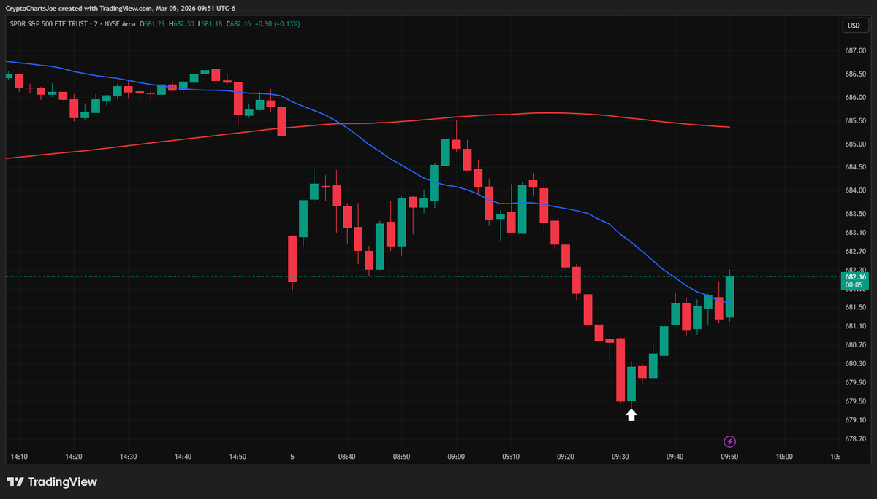Click the 682.70 price axis label
877x499 pixels.
856,251
